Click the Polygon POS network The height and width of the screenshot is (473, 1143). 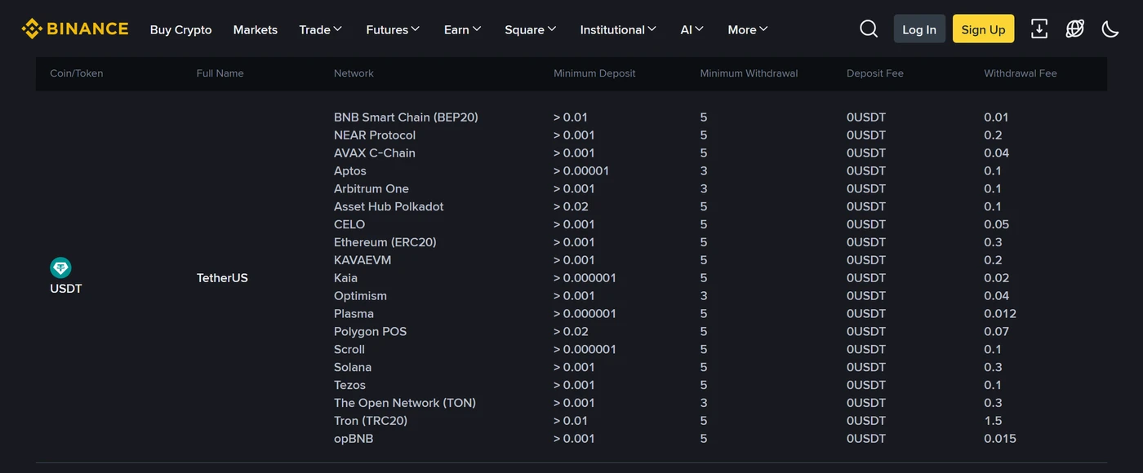click(x=370, y=332)
